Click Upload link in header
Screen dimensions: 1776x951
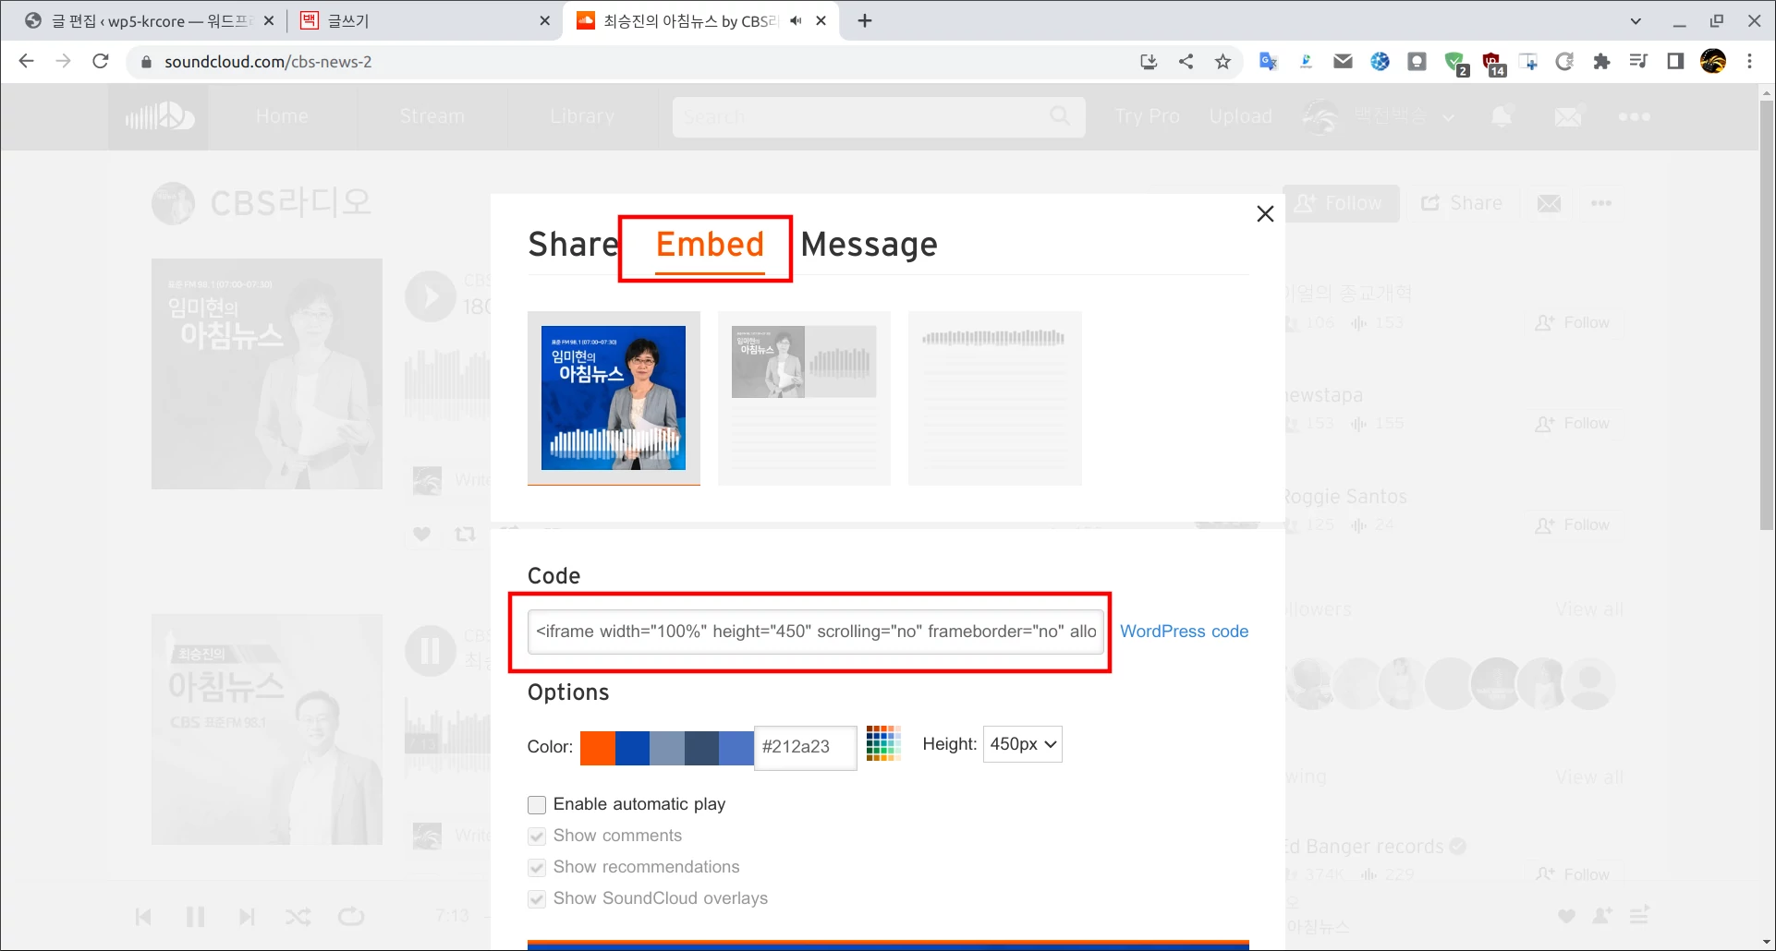1240,116
